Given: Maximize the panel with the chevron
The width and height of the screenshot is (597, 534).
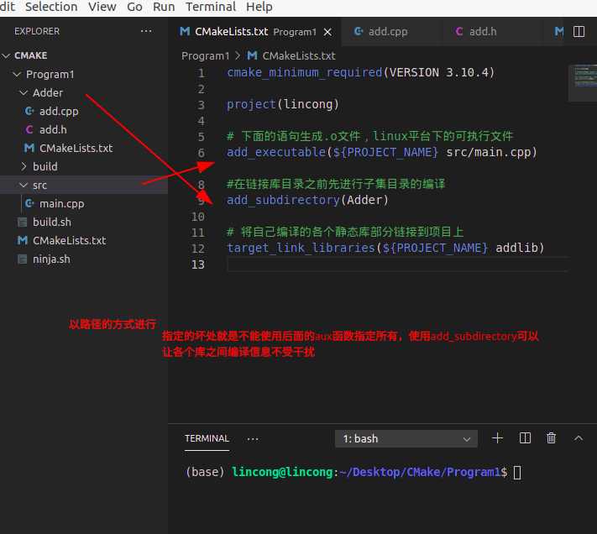Looking at the screenshot, I should point(579,438).
